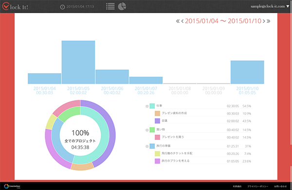Viewport: 292px width, 190px height.
Task: Click the CreativeGear logo in footer
Action: [x=12, y=186]
